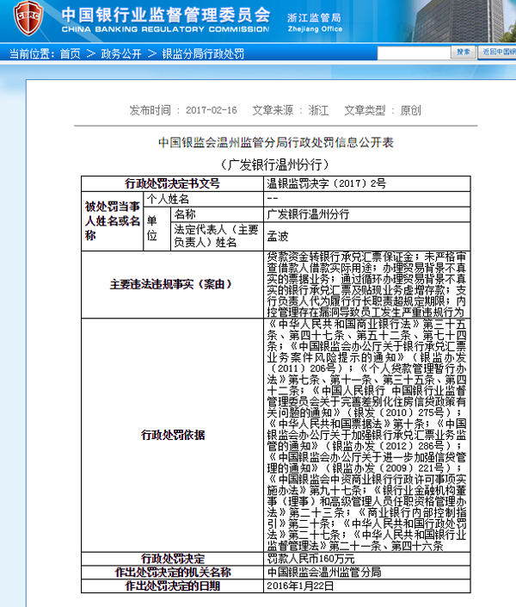Click the article source 浙江

(x=318, y=110)
